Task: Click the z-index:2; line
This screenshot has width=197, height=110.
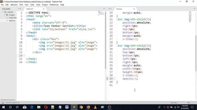Action: [130, 75]
